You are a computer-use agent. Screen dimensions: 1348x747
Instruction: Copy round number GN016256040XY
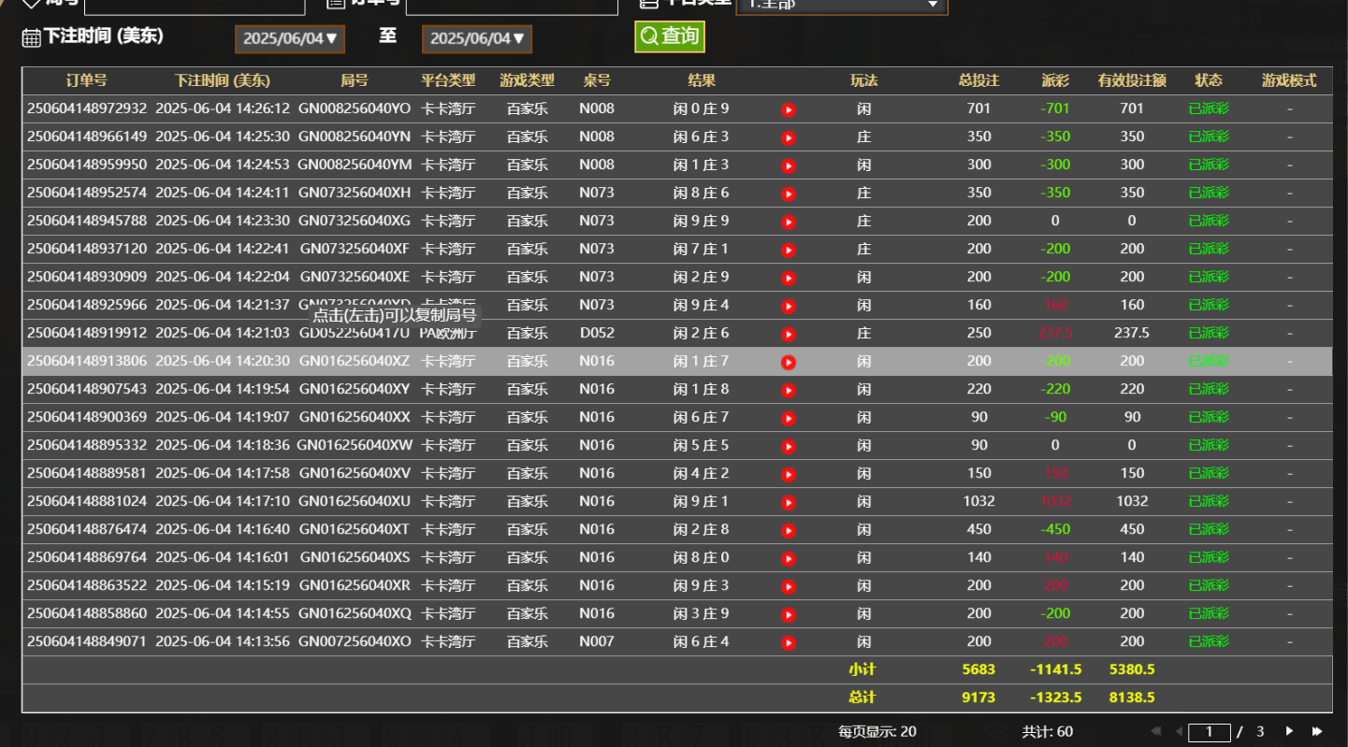354,389
